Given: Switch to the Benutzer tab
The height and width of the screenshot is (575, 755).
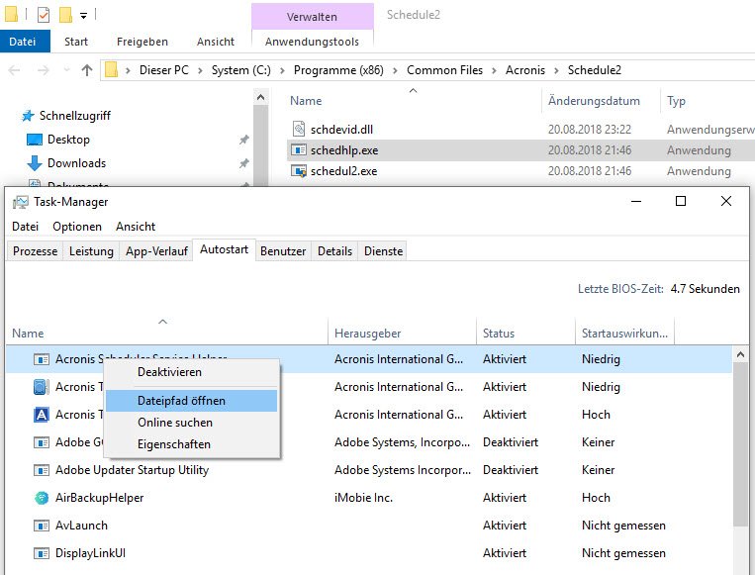Looking at the screenshot, I should [x=283, y=251].
